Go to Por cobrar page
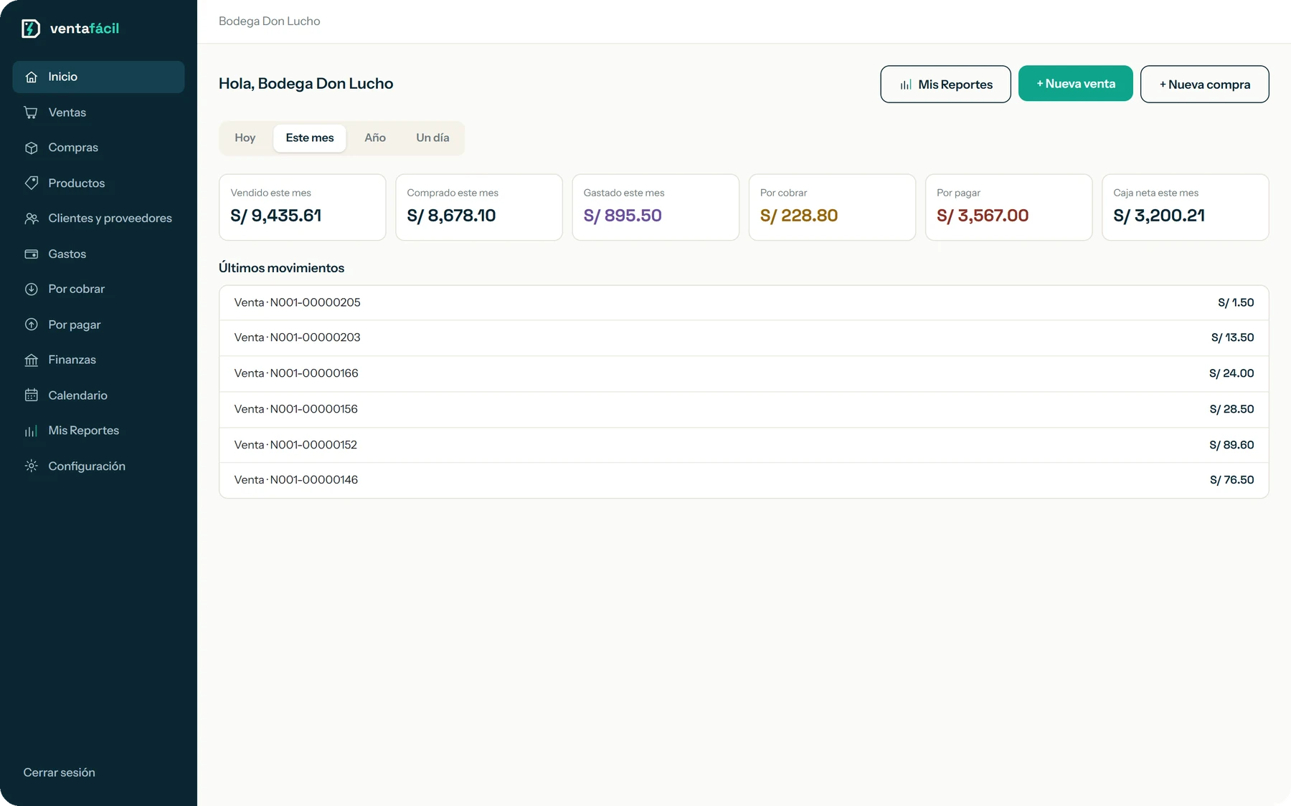1291x806 pixels. pos(98,289)
